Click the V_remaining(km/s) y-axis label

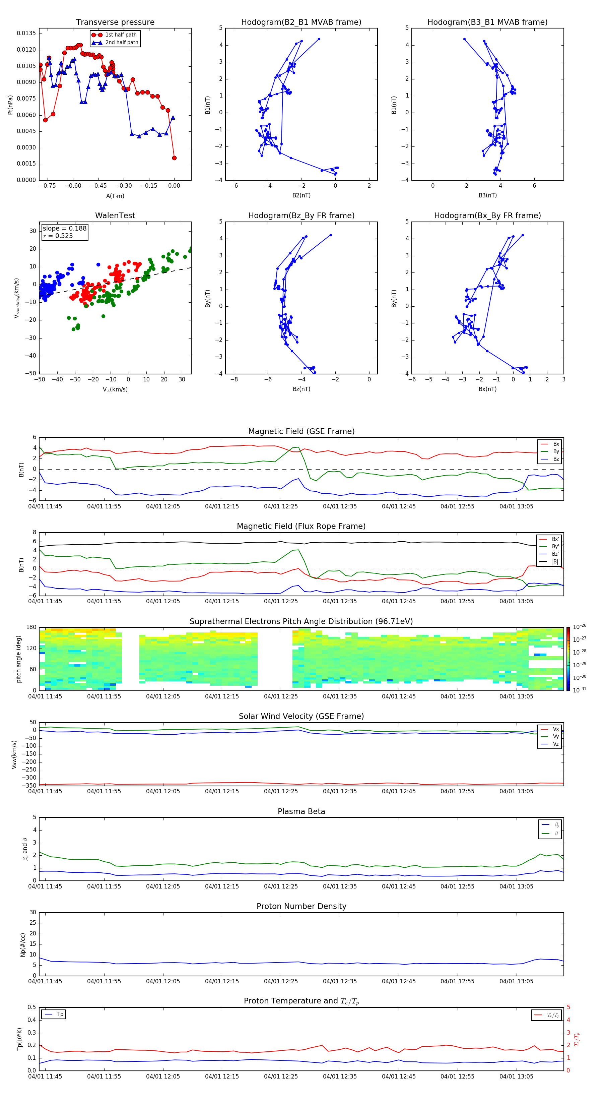[x=17, y=298]
